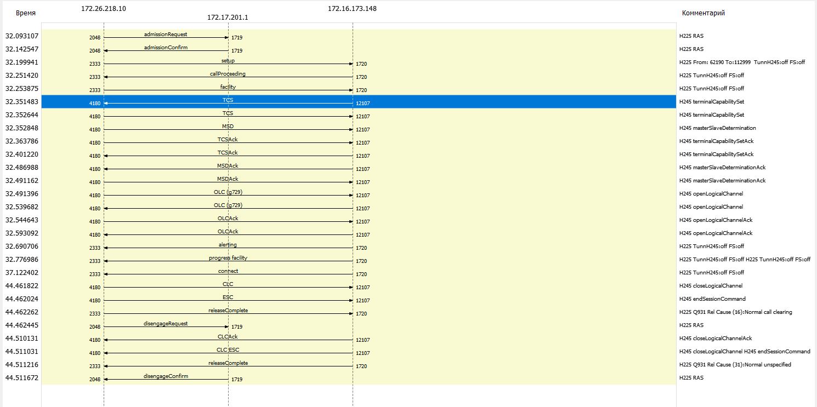Click the 172.17.201.1 host header

[228, 18]
